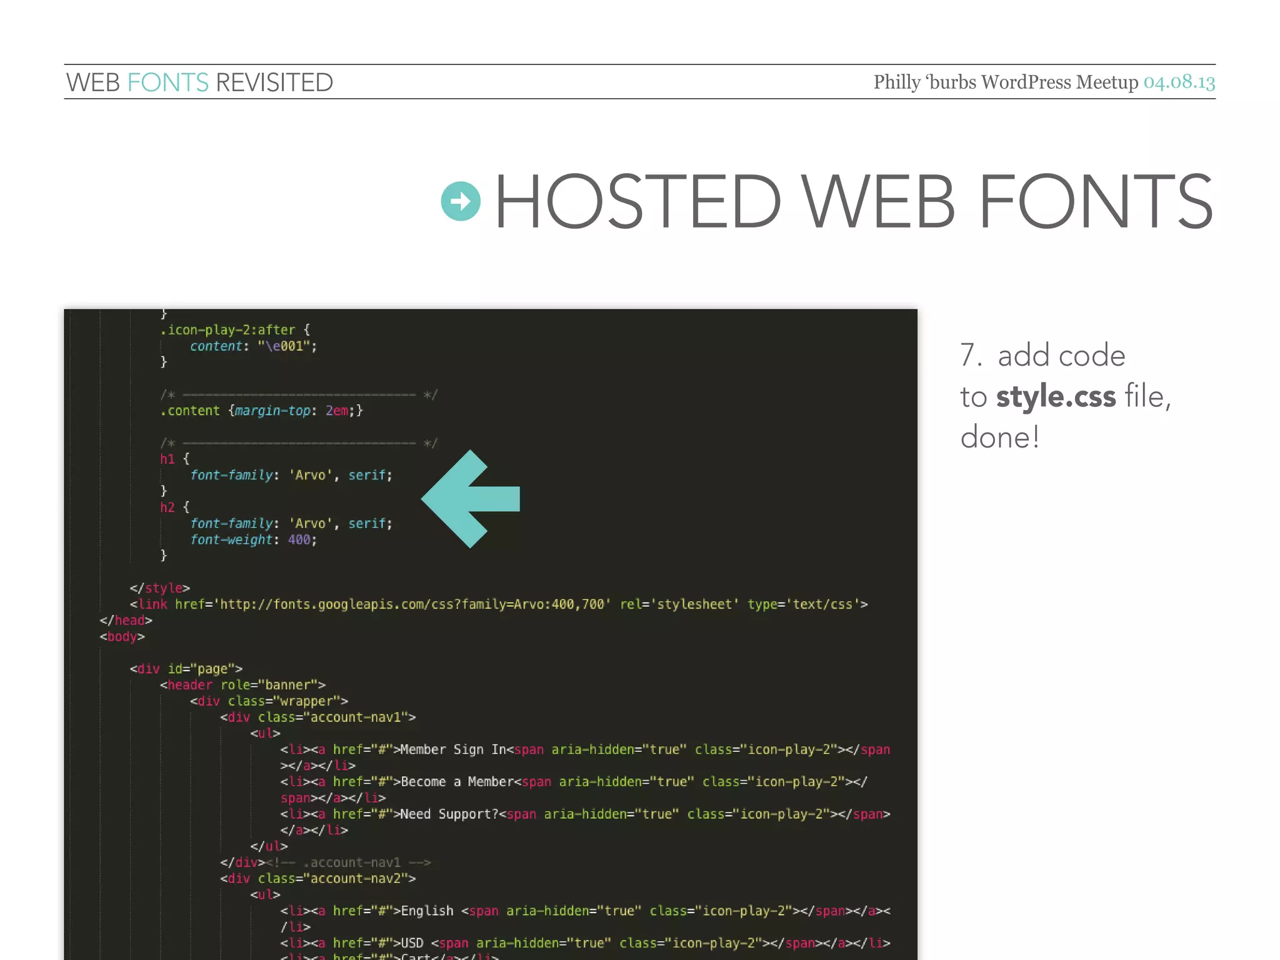Click the 'done!' text
The width and height of the screenshot is (1280, 960).
(x=1000, y=437)
